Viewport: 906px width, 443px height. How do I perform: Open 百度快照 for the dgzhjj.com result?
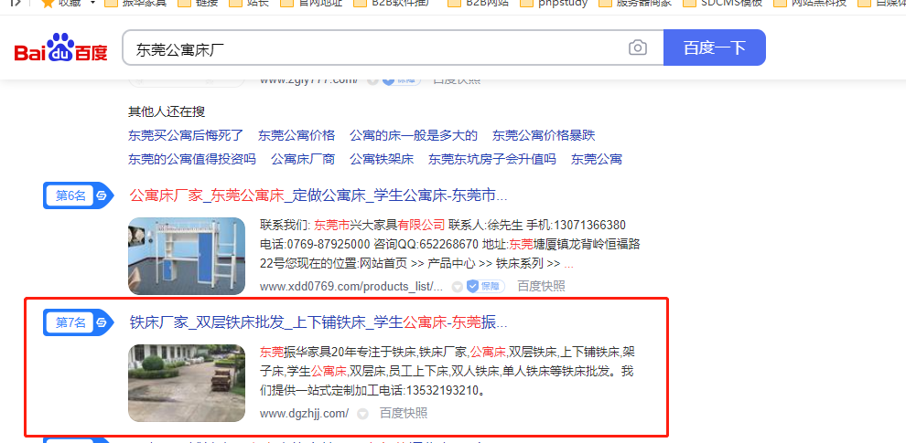(x=403, y=414)
